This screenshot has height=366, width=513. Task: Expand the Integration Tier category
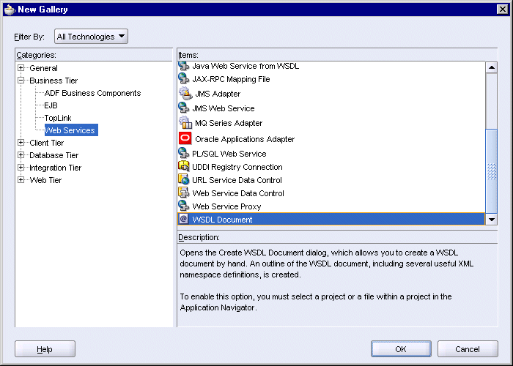pyautogui.click(x=21, y=168)
